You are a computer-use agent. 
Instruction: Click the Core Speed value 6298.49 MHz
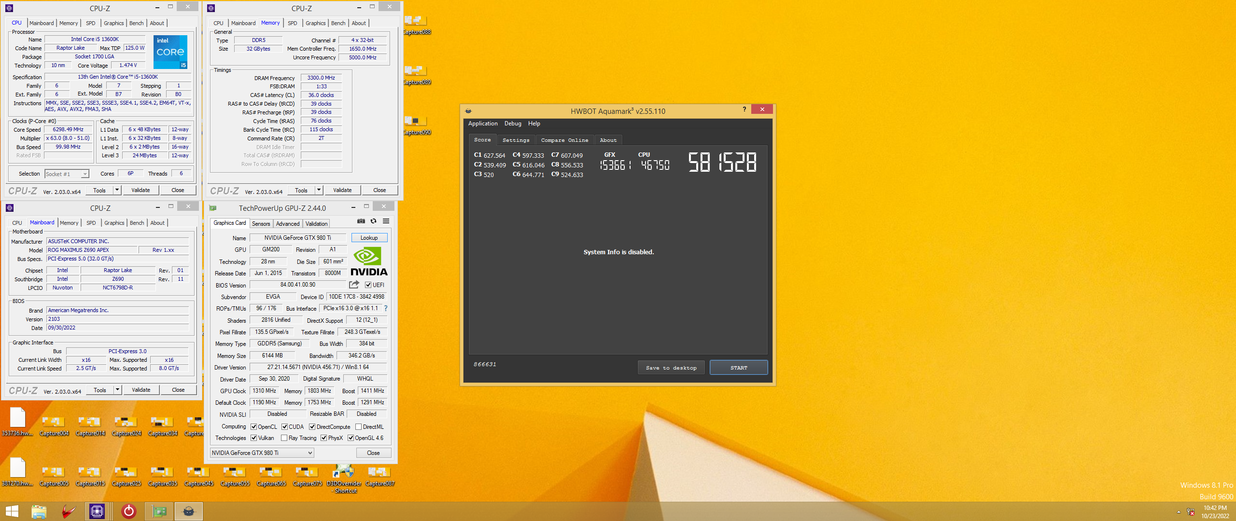click(x=68, y=130)
